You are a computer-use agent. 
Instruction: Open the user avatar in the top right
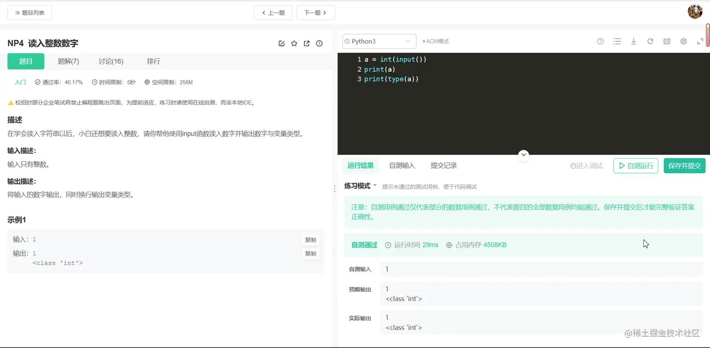coord(695,12)
